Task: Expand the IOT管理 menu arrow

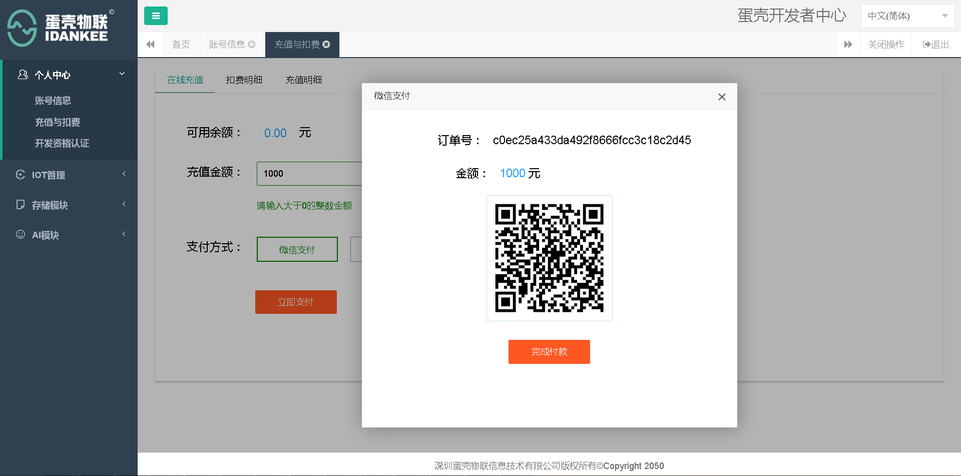Action: coord(124,174)
